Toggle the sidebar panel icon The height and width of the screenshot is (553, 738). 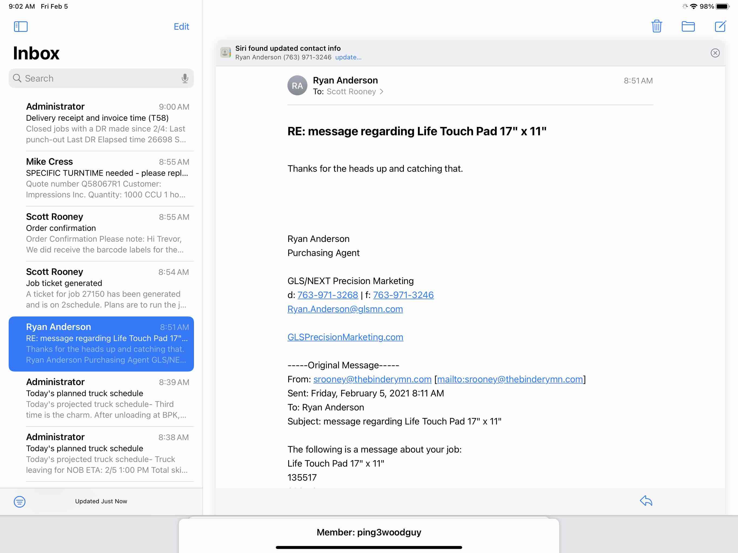(x=21, y=26)
